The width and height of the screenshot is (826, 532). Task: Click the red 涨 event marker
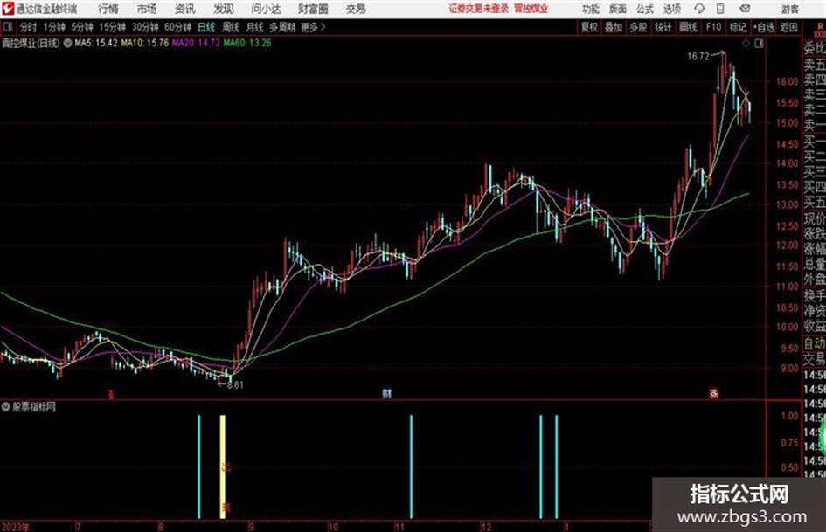714,393
